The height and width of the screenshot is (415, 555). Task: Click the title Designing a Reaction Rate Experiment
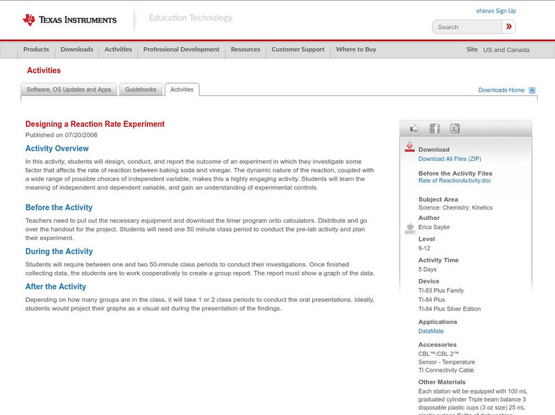(95, 124)
